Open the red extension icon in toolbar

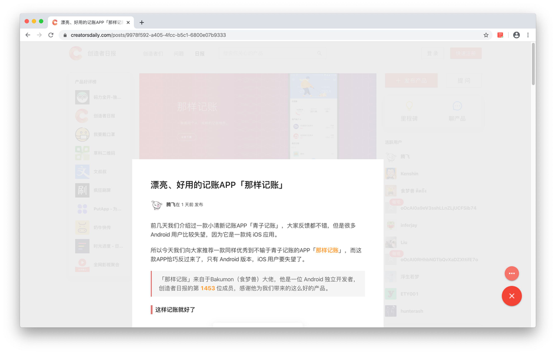point(500,35)
